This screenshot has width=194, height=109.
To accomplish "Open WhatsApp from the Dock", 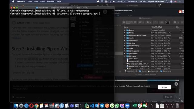I will [117, 106].
